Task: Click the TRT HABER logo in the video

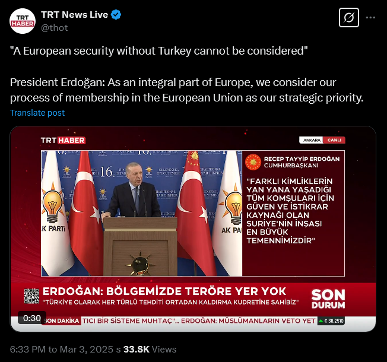Action: (63, 141)
